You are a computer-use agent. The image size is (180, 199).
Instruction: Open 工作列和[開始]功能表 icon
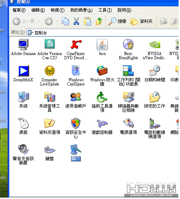(129, 70)
